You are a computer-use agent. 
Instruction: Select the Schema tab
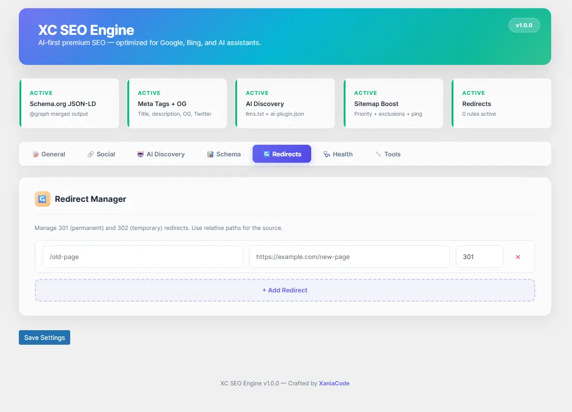coord(224,154)
